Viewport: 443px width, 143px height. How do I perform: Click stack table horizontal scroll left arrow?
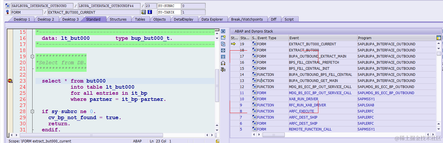tap(254, 135)
